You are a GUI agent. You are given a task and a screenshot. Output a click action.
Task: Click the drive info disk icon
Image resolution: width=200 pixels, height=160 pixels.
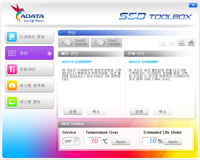coord(12,37)
